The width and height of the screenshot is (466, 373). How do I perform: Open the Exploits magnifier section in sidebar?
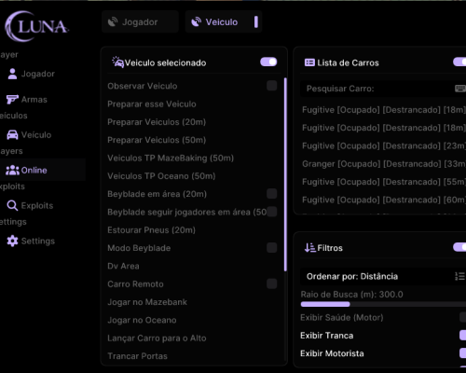tap(30, 205)
